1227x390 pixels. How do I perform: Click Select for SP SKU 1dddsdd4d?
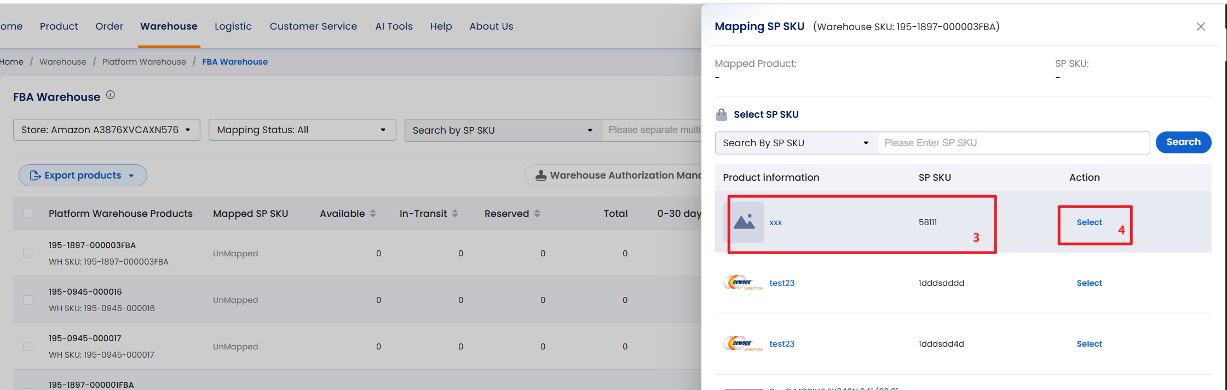1089,344
